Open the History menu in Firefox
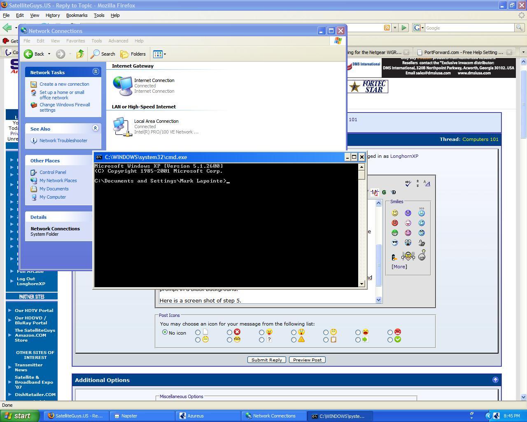 point(52,15)
